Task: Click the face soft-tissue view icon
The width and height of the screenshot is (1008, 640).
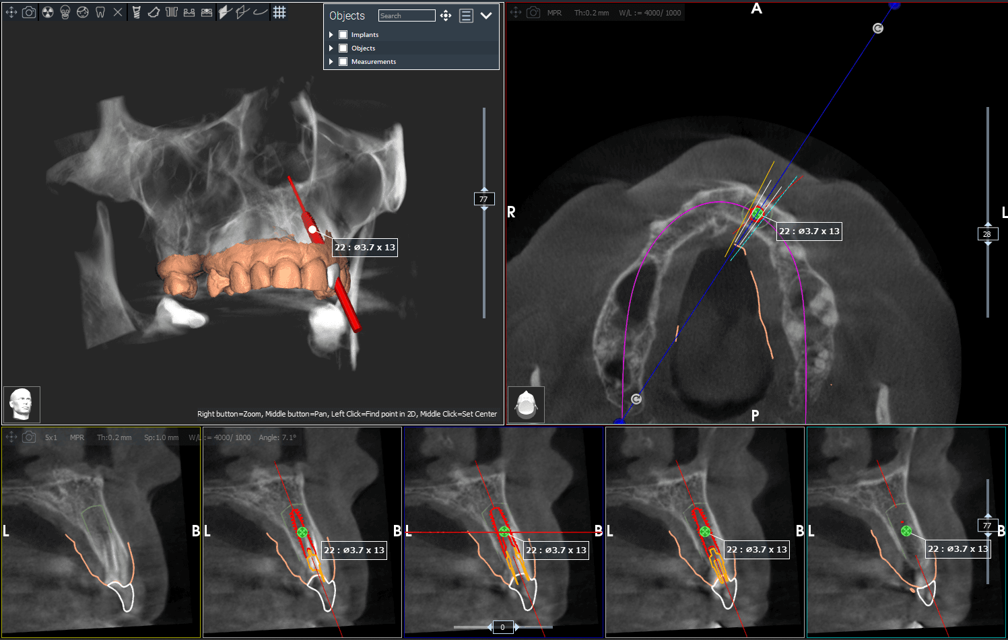Action: (x=82, y=11)
